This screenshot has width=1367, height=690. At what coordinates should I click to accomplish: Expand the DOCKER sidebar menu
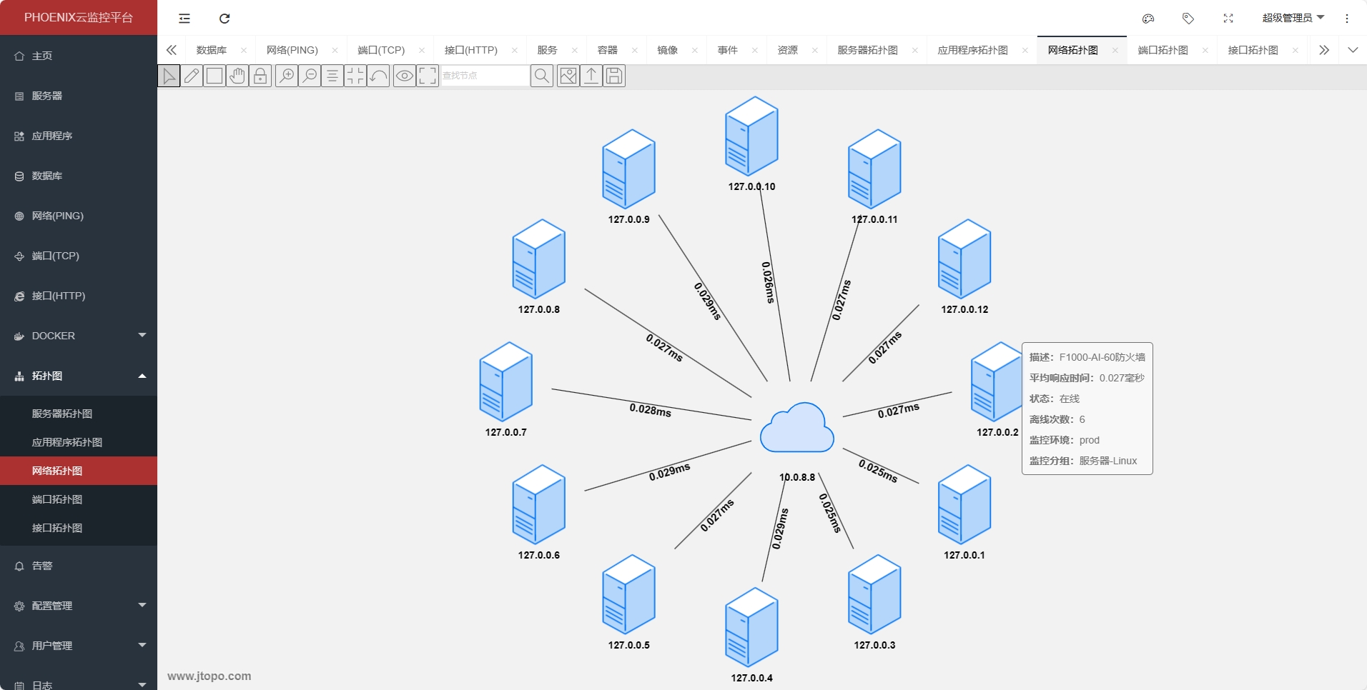tap(79, 336)
